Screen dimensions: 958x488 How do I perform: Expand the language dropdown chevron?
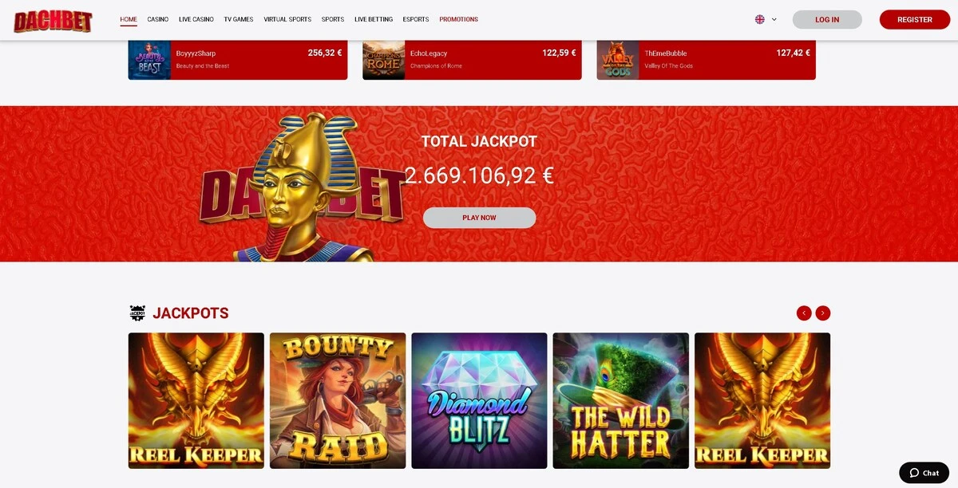click(774, 19)
